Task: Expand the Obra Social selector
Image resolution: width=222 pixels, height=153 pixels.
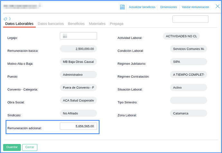Action: pos(78,100)
